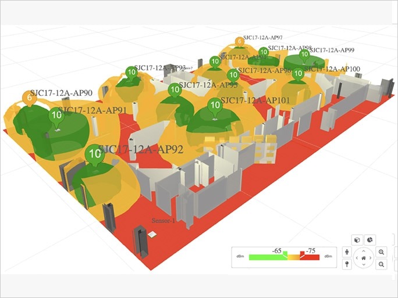
Task: Pan left using the navigation arrow
Action: (x=356, y=258)
